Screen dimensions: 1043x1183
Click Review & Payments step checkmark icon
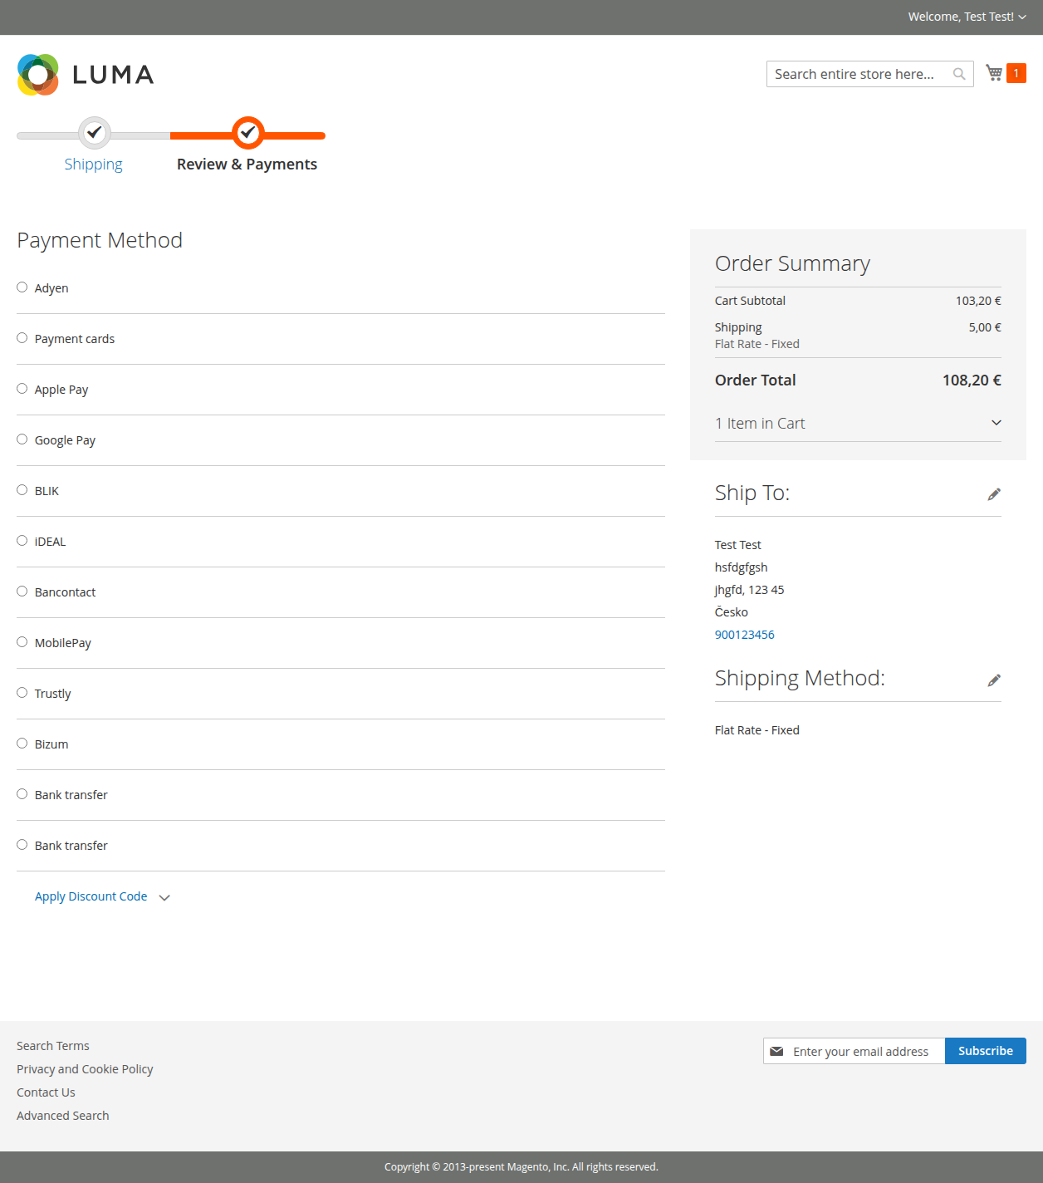247,132
